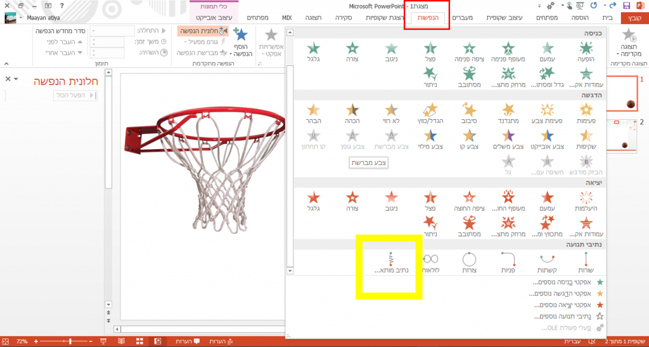This screenshot has width=649, height=347.
Task: Click the משך זמן duration field
Action: pyautogui.click(x=107, y=42)
